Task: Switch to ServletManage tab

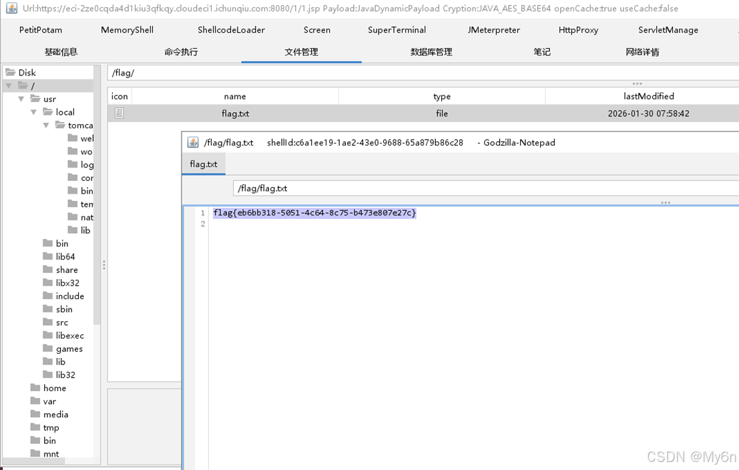Action: pyautogui.click(x=668, y=29)
